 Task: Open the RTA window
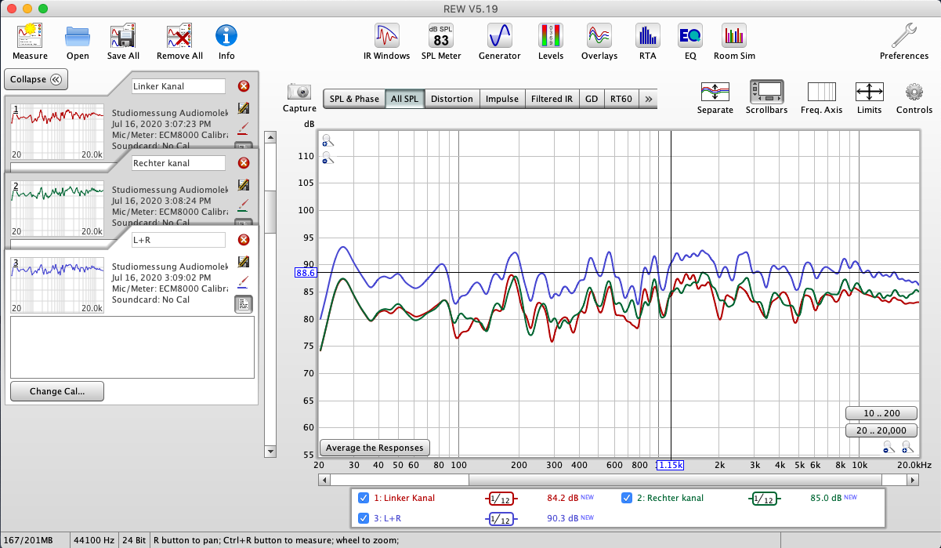click(647, 42)
